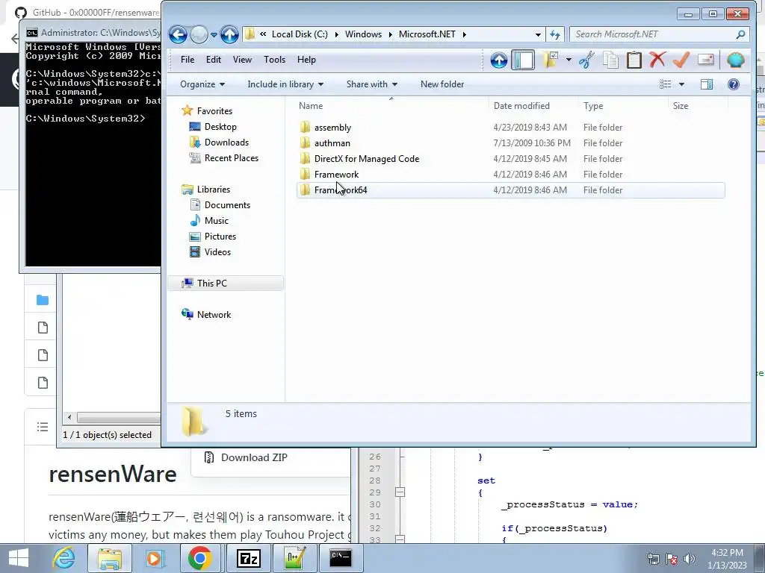Screen dimensions: 765x573
Task: Sort by the Name column header
Action: tap(391, 106)
